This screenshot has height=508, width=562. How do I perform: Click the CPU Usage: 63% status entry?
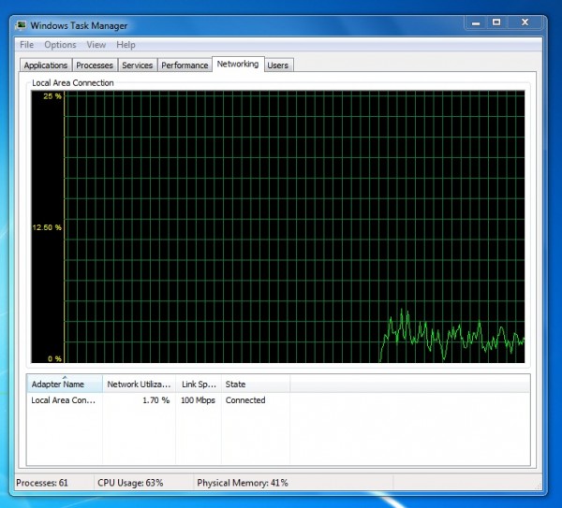point(130,483)
